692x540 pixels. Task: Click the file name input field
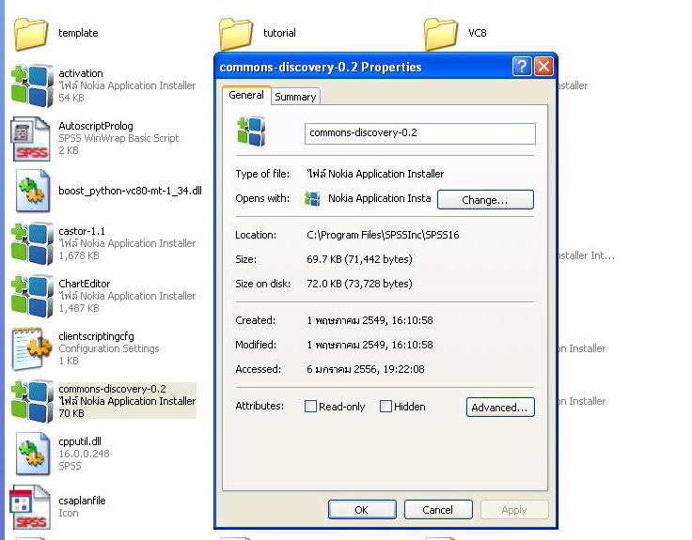[x=419, y=133]
